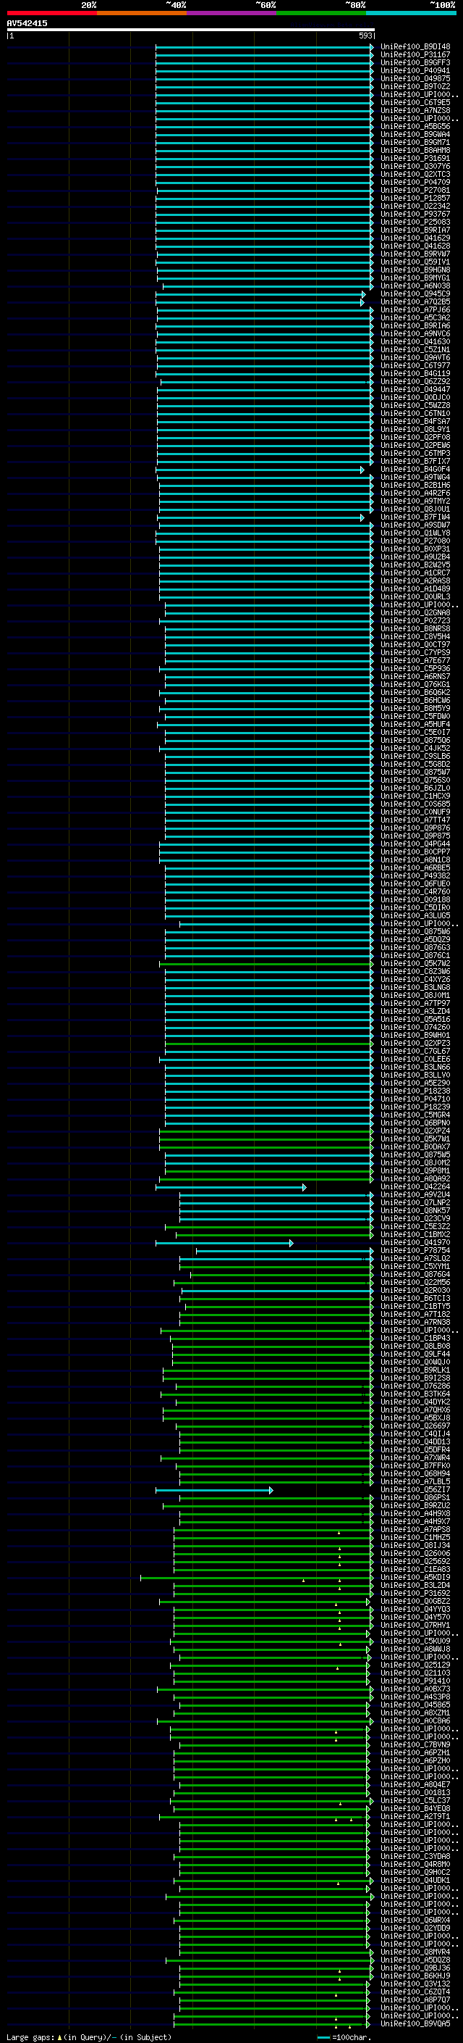Click the orange ~40% color scale segment
The image size is (463, 2043).
(x=142, y=13)
